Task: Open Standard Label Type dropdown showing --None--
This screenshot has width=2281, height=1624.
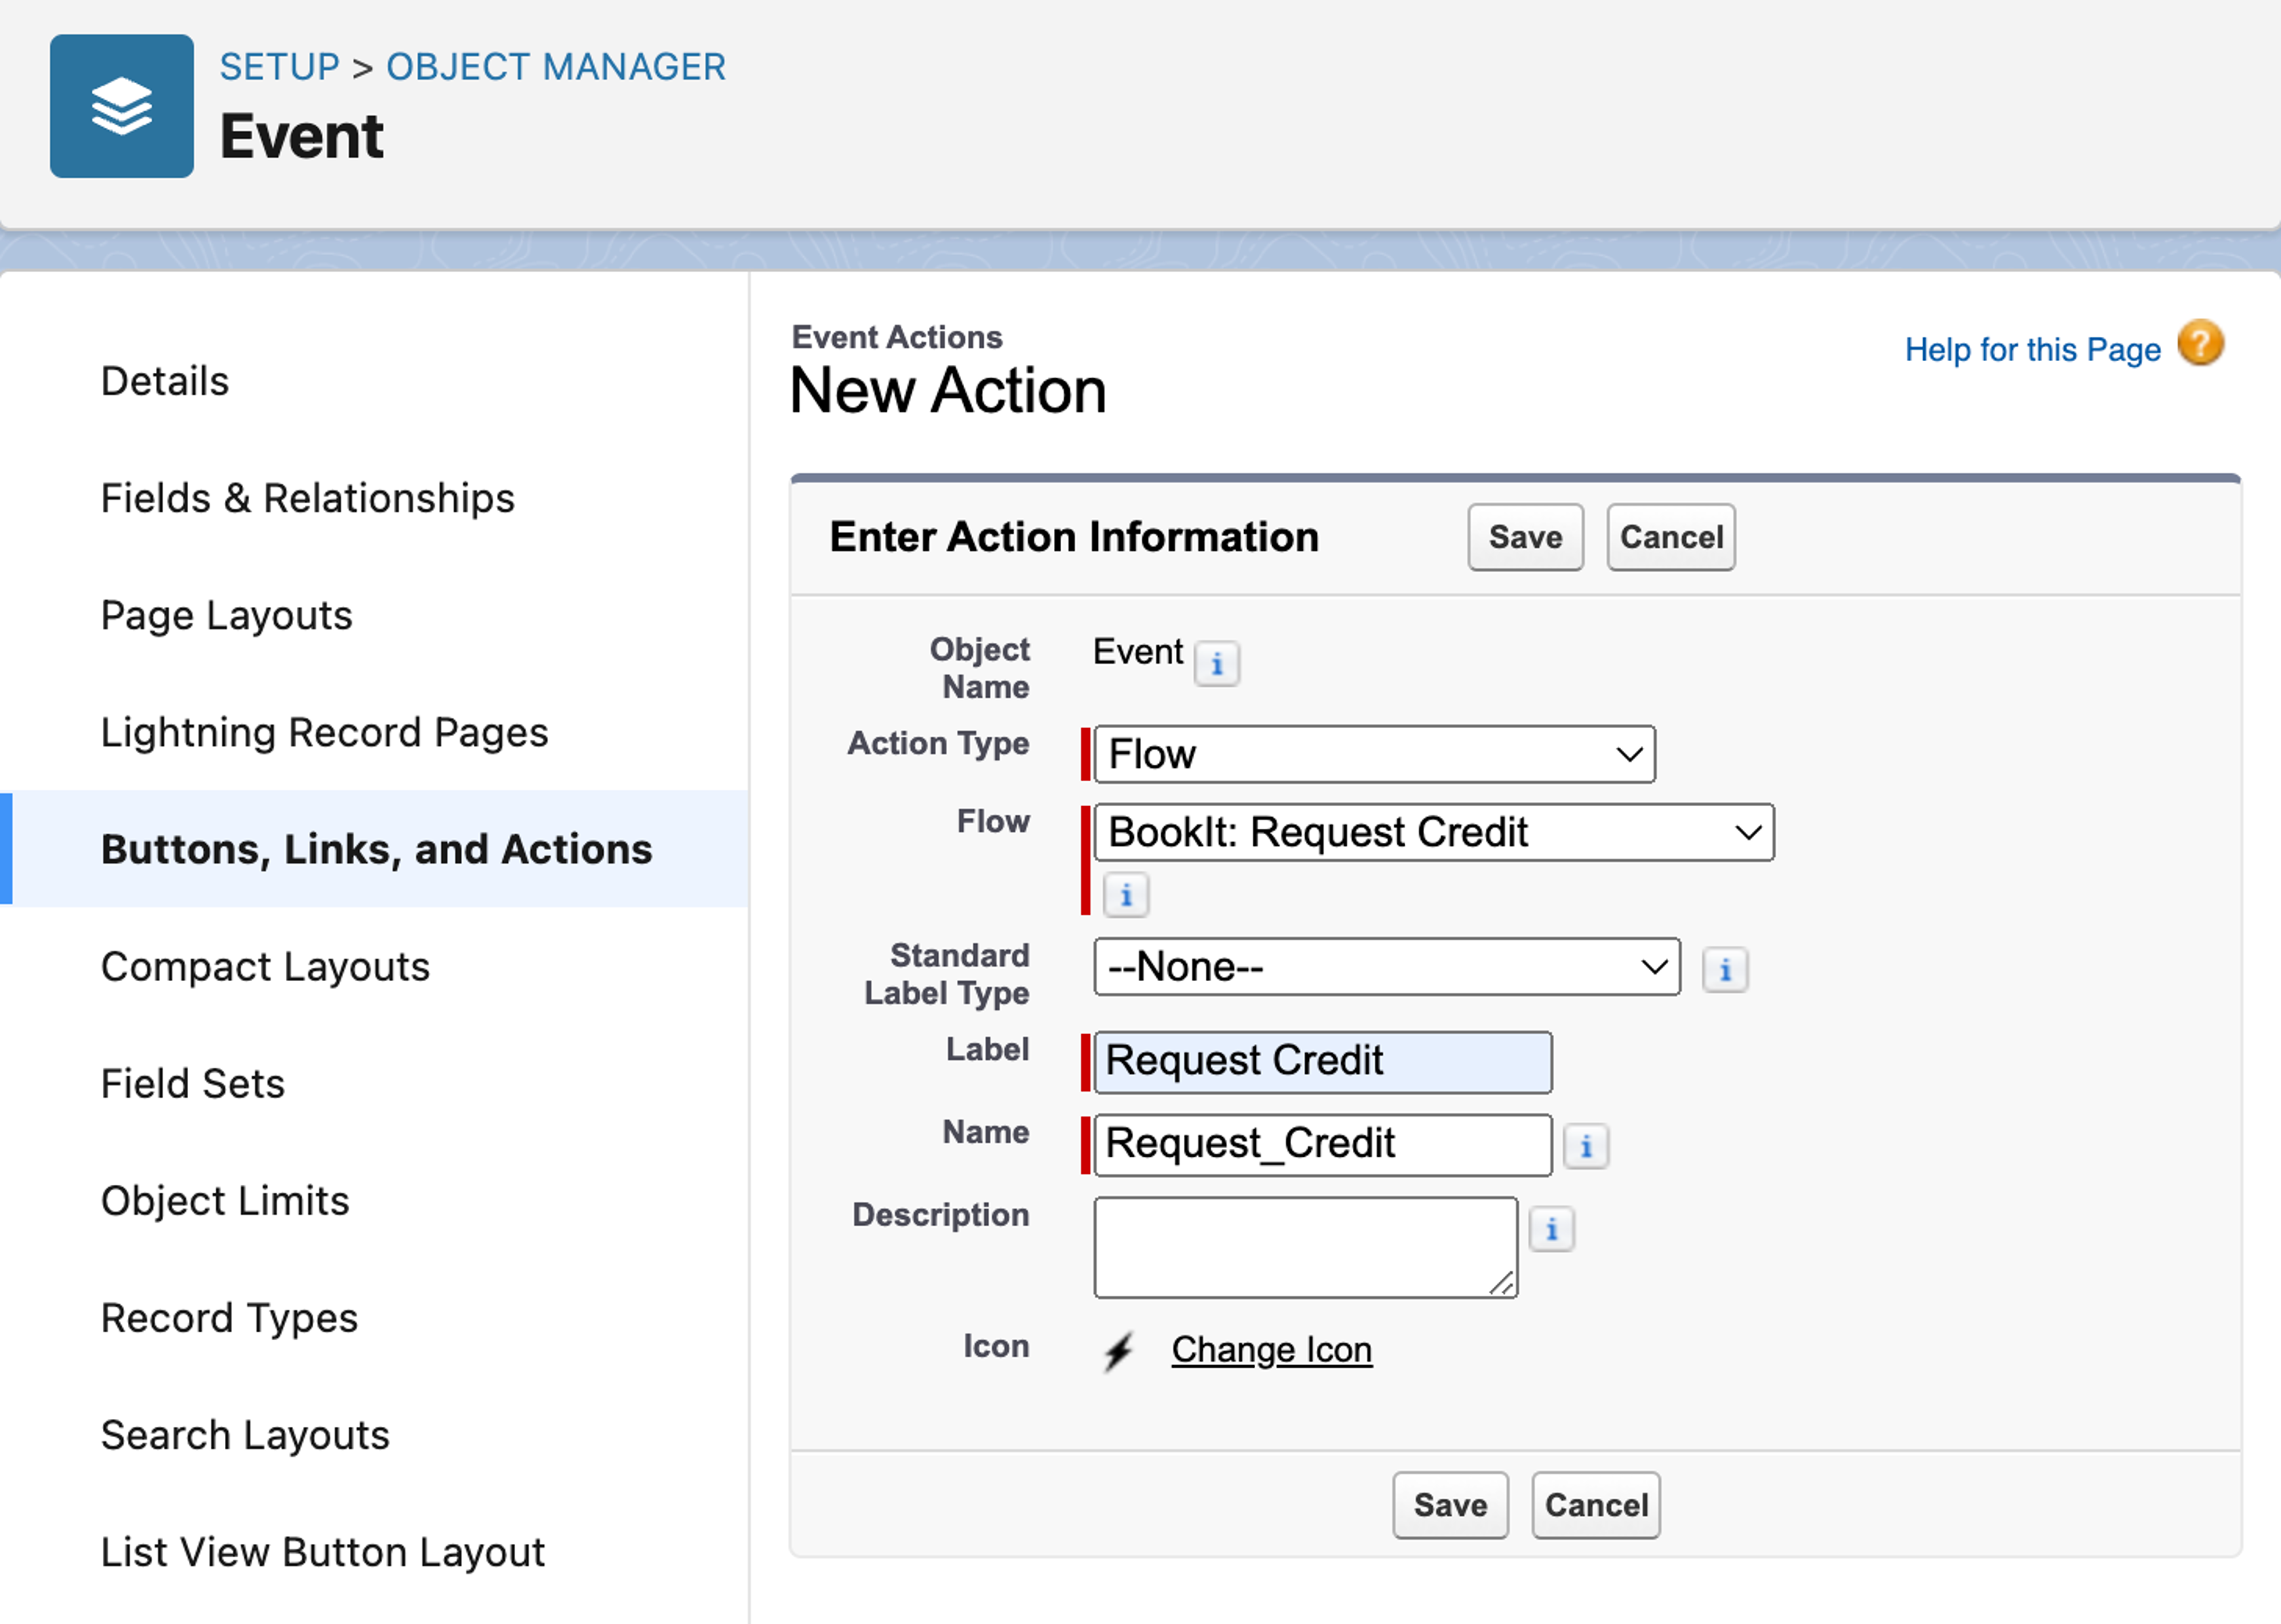Action: coord(1386,967)
